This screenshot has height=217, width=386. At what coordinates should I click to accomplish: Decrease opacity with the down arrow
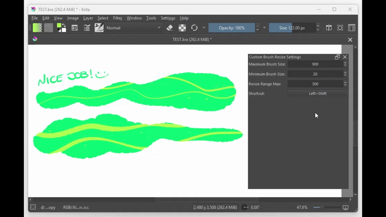(x=258, y=30)
